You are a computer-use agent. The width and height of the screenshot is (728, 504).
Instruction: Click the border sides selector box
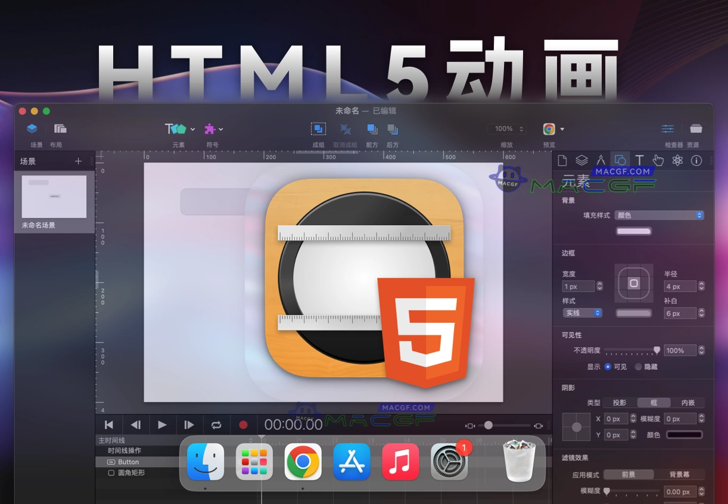click(x=634, y=283)
